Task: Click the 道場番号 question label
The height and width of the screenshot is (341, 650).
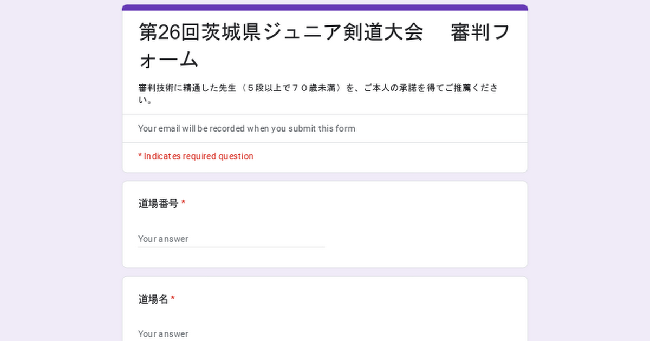Action: pos(158,204)
